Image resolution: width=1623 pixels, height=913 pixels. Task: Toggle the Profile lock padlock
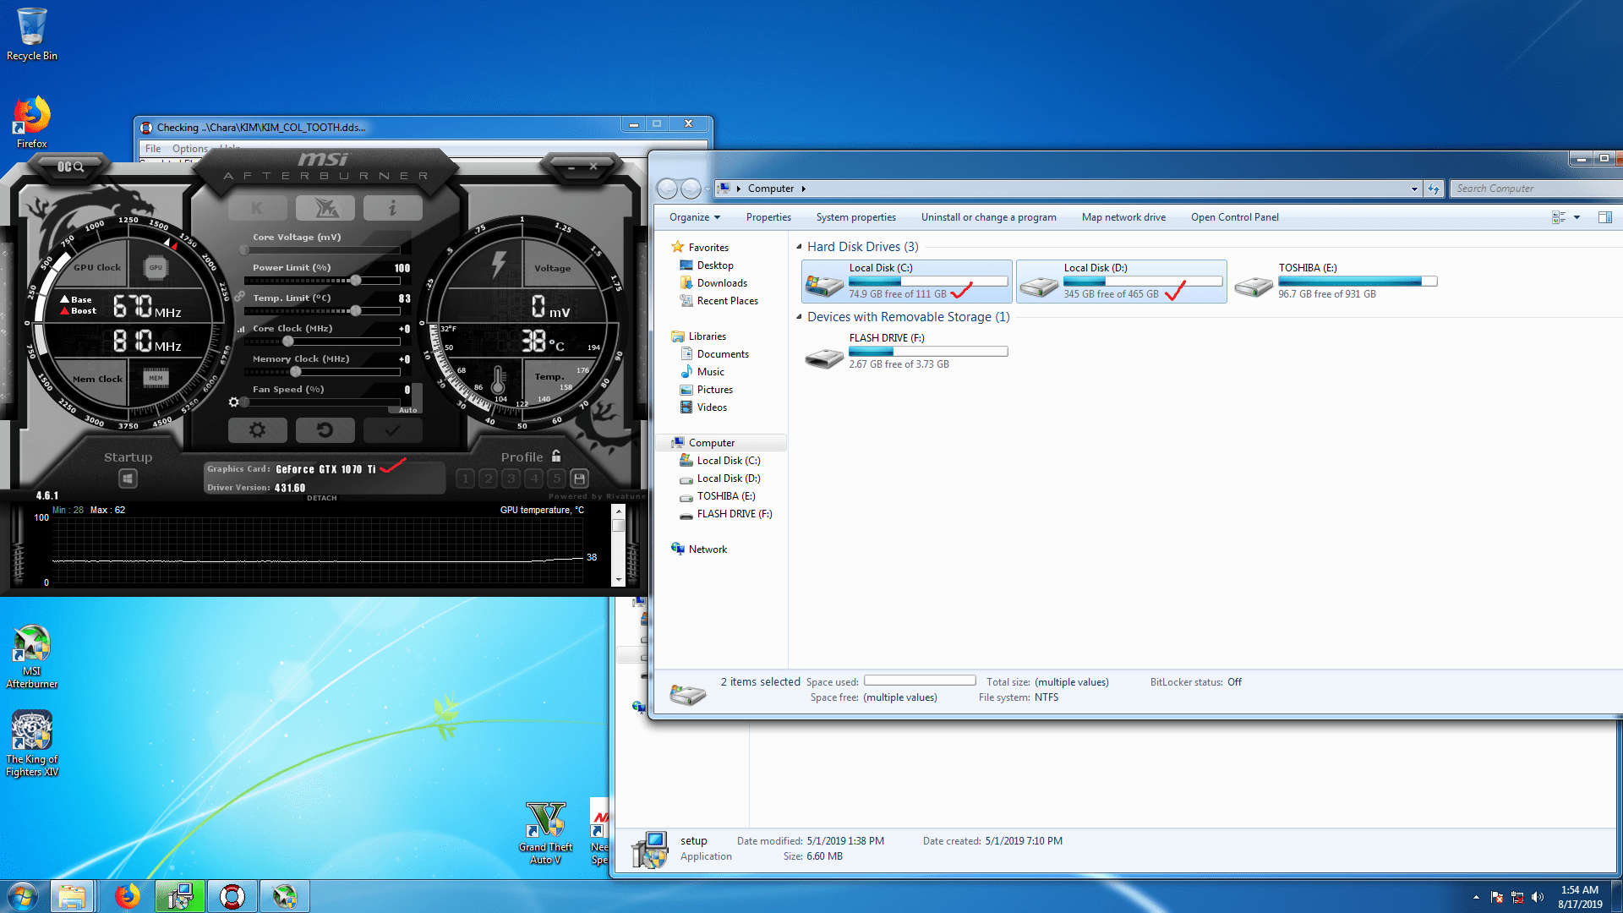pyautogui.click(x=556, y=456)
